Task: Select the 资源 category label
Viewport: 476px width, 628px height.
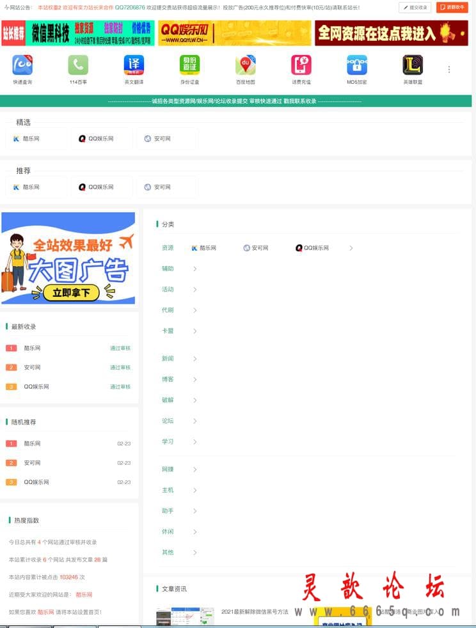Action: pos(168,248)
